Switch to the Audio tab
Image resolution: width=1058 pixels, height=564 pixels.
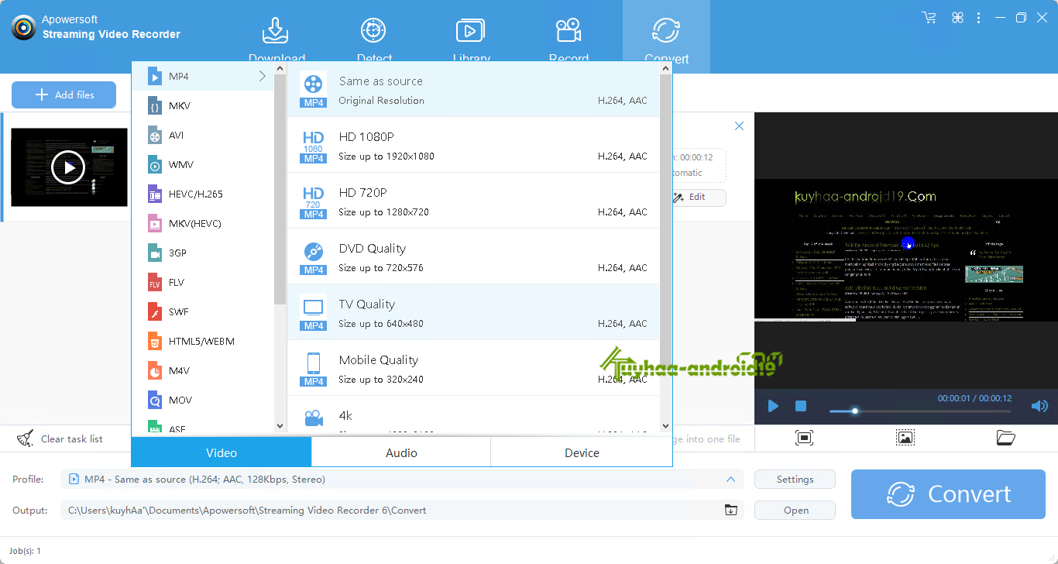point(400,452)
